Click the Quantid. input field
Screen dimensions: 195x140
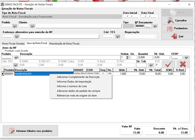(x=146, y=57)
